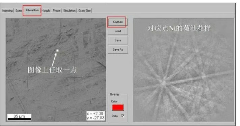
Task: Click the Save button
Action: pos(118,40)
